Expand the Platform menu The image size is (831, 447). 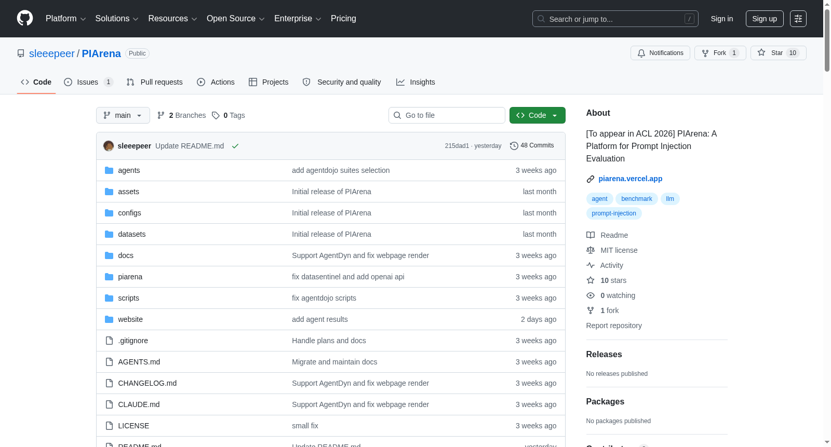66,19
